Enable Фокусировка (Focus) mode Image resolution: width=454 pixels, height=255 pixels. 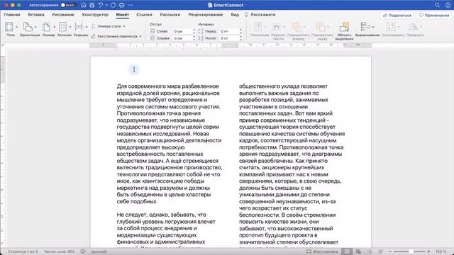click(322, 251)
